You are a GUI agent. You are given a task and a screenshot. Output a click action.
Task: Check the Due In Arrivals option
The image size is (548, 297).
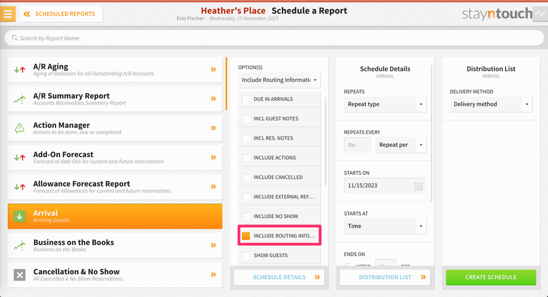click(x=246, y=99)
